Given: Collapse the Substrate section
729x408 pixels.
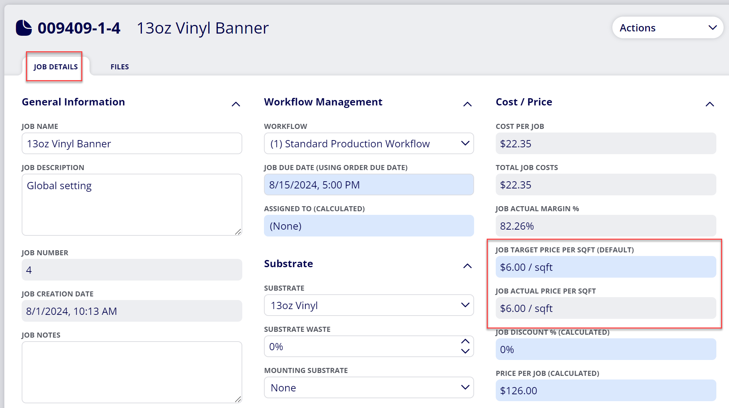Looking at the screenshot, I should click(467, 266).
